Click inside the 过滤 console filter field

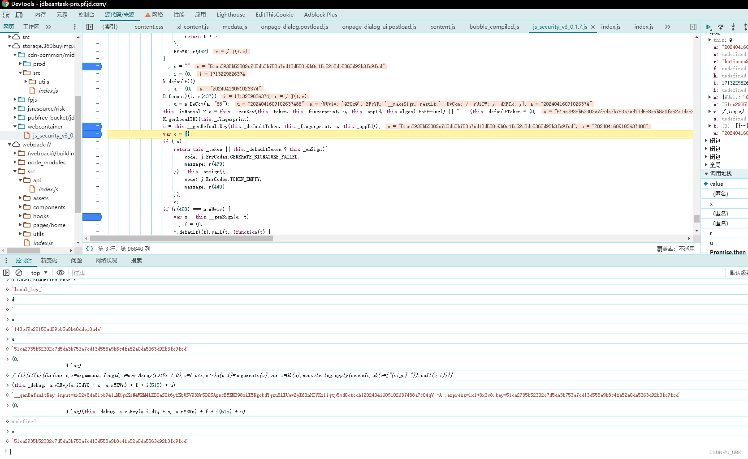[x=179, y=273]
